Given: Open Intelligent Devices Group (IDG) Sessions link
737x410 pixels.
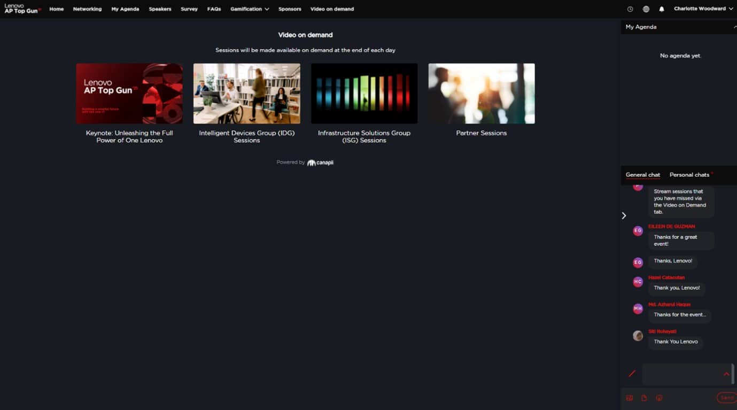Looking at the screenshot, I should tap(247, 136).
